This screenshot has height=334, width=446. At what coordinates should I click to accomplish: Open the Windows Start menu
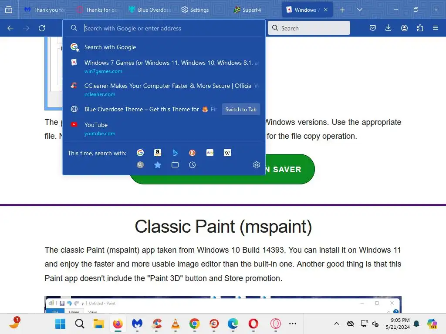(x=60, y=324)
